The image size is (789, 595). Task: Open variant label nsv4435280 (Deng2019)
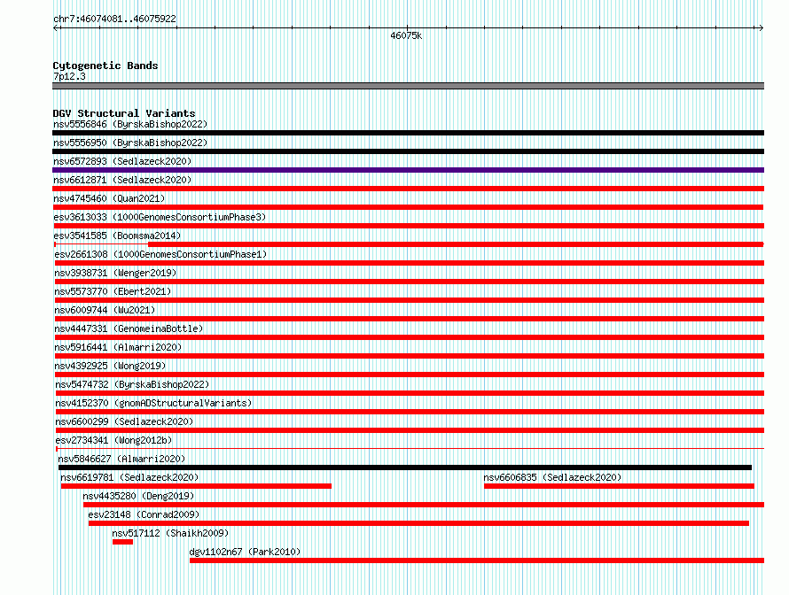point(139,496)
